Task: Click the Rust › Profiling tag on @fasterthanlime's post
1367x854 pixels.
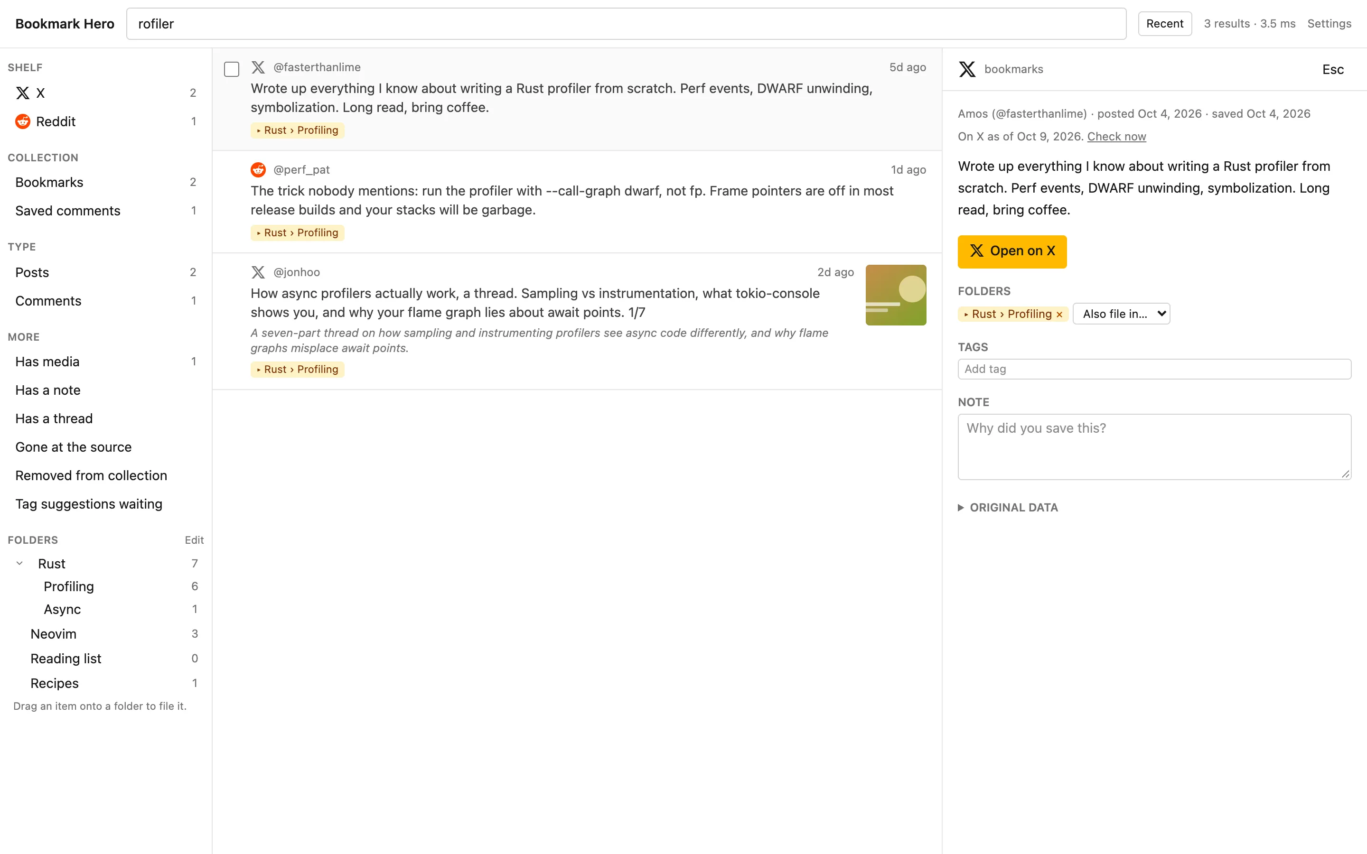Action: [298, 130]
